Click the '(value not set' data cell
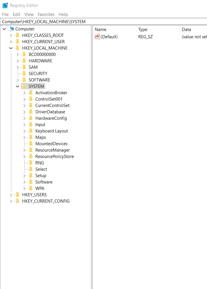 pos(194,37)
